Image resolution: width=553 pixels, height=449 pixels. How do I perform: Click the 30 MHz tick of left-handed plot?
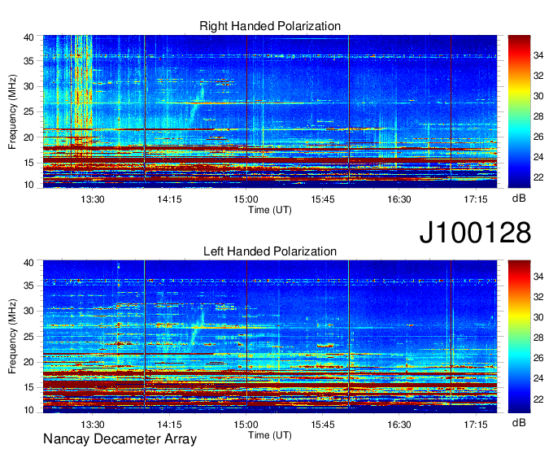point(28,311)
